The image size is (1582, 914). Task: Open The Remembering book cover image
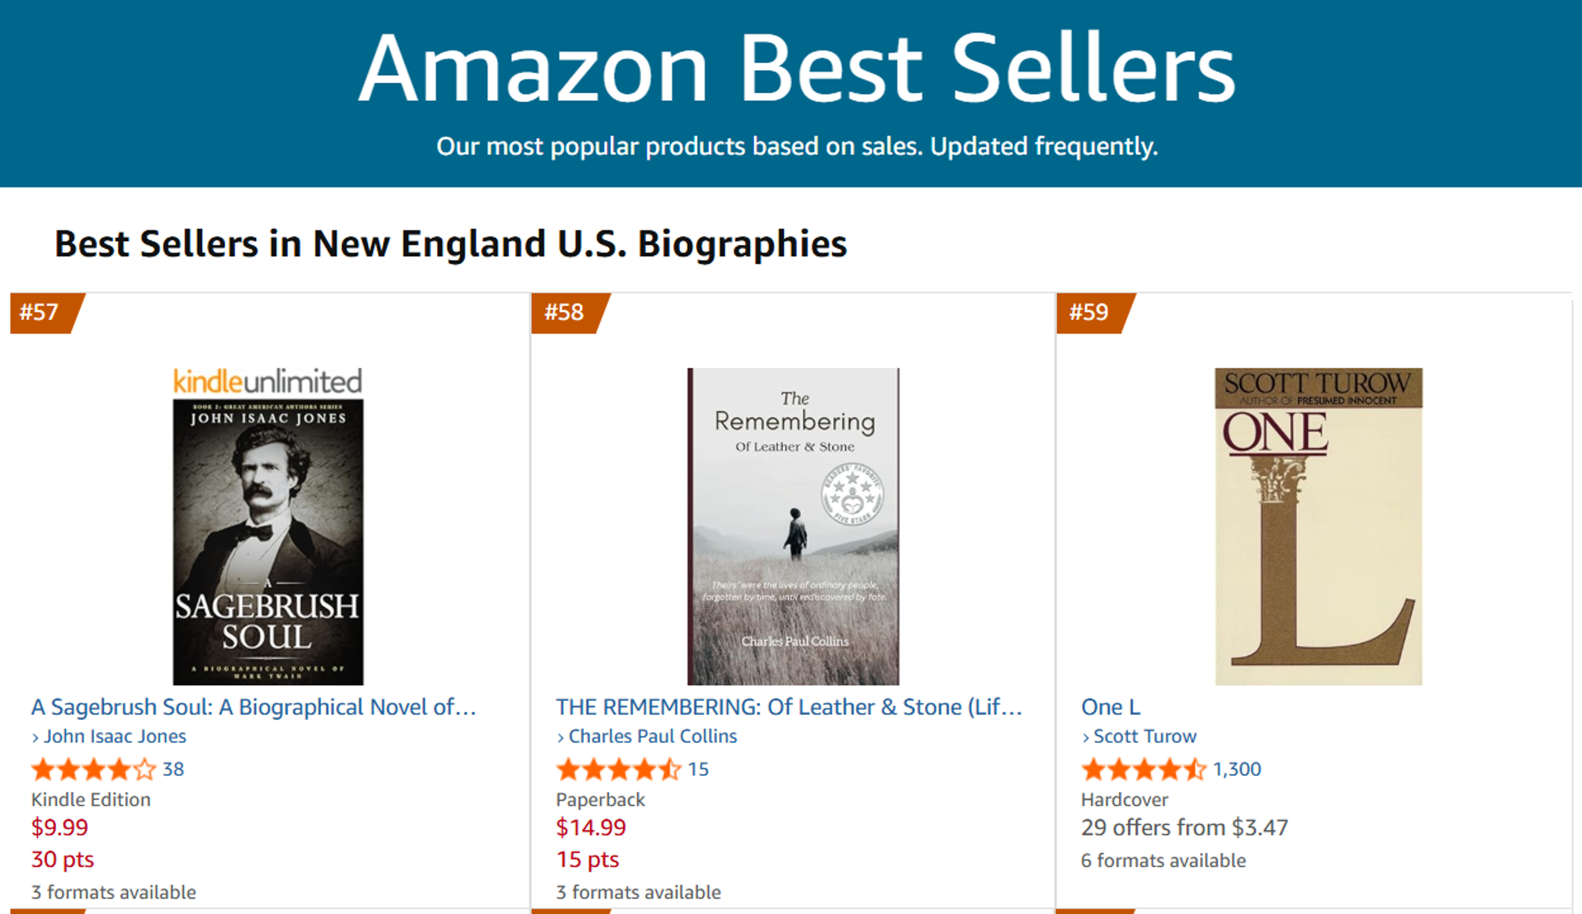(793, 526)
